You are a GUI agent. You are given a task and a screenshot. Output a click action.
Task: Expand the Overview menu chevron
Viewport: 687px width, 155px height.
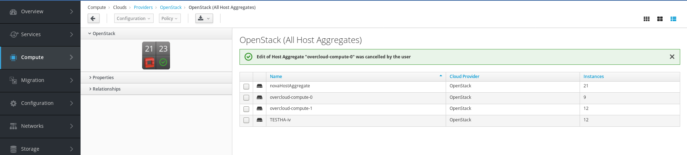pyautogui.click(x=72, y=11)
